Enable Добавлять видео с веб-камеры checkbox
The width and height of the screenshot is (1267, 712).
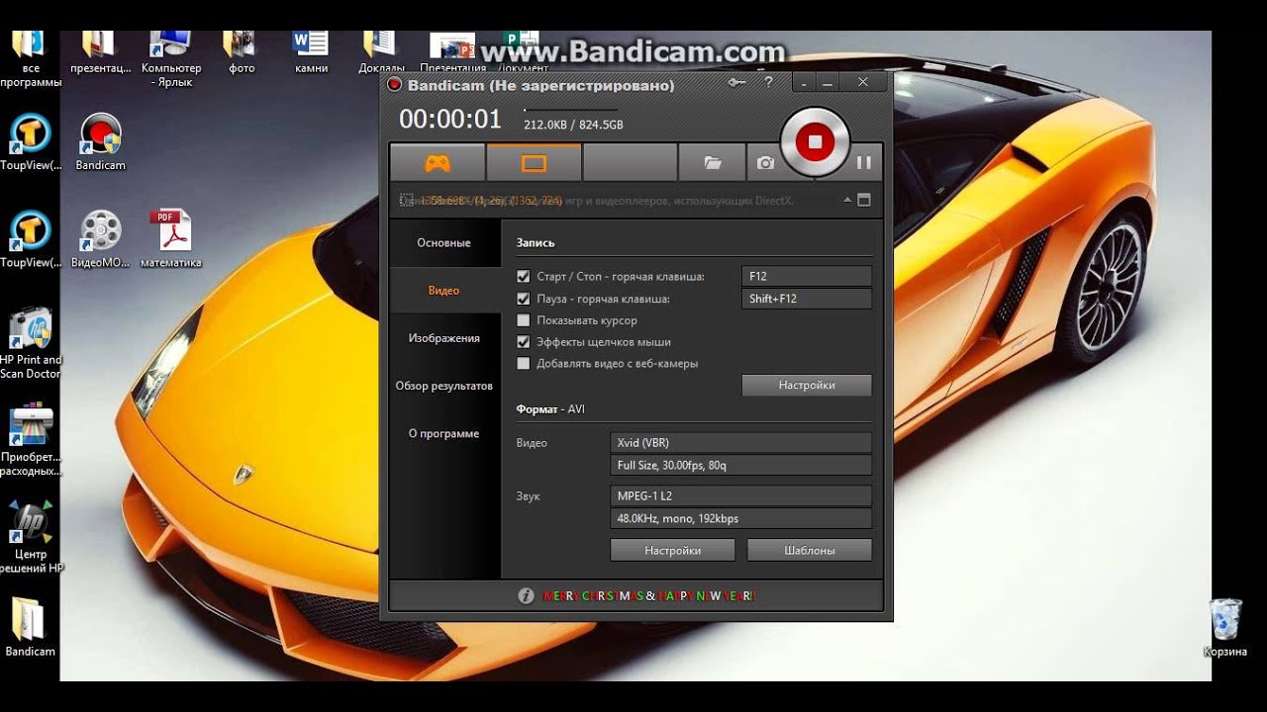click(x=524, y=364)
